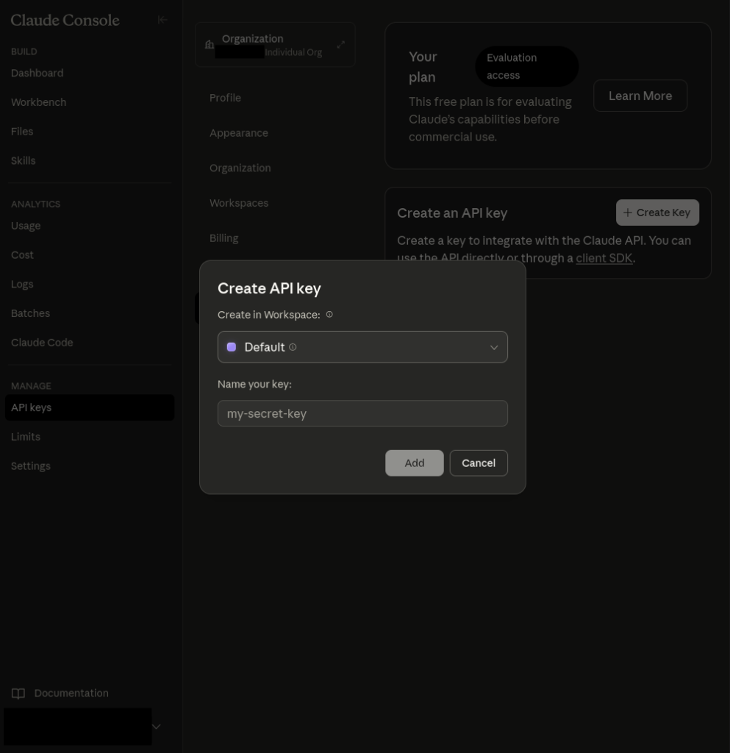Expand the account menu chevron at bottom
Viewport: 730px width, 753px height.
[156, 727]
